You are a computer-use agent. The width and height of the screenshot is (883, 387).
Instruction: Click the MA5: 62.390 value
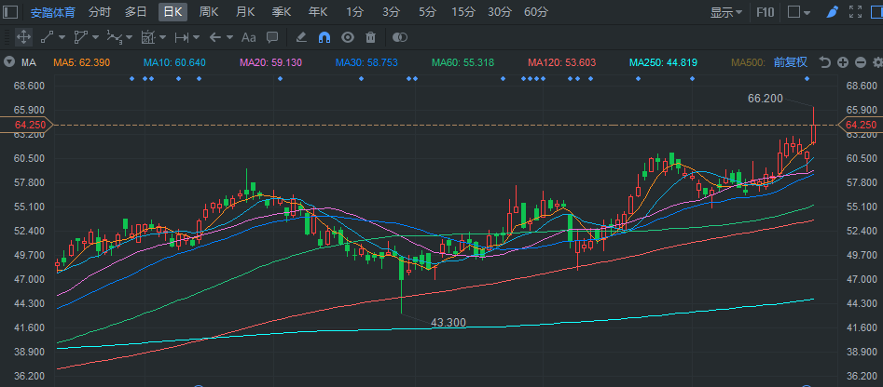point(82,62)
